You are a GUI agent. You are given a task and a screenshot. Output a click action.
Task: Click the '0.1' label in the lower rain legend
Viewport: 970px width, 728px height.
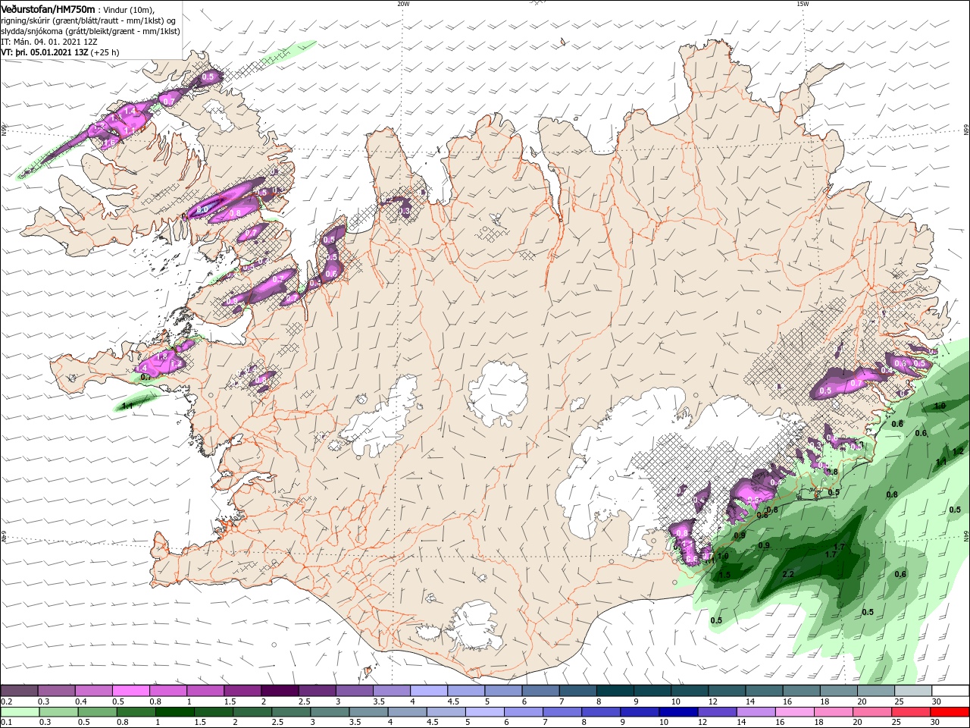pos(6,722)
